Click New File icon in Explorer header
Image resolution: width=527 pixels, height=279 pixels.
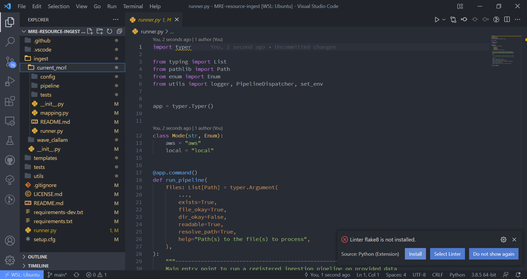90,31
